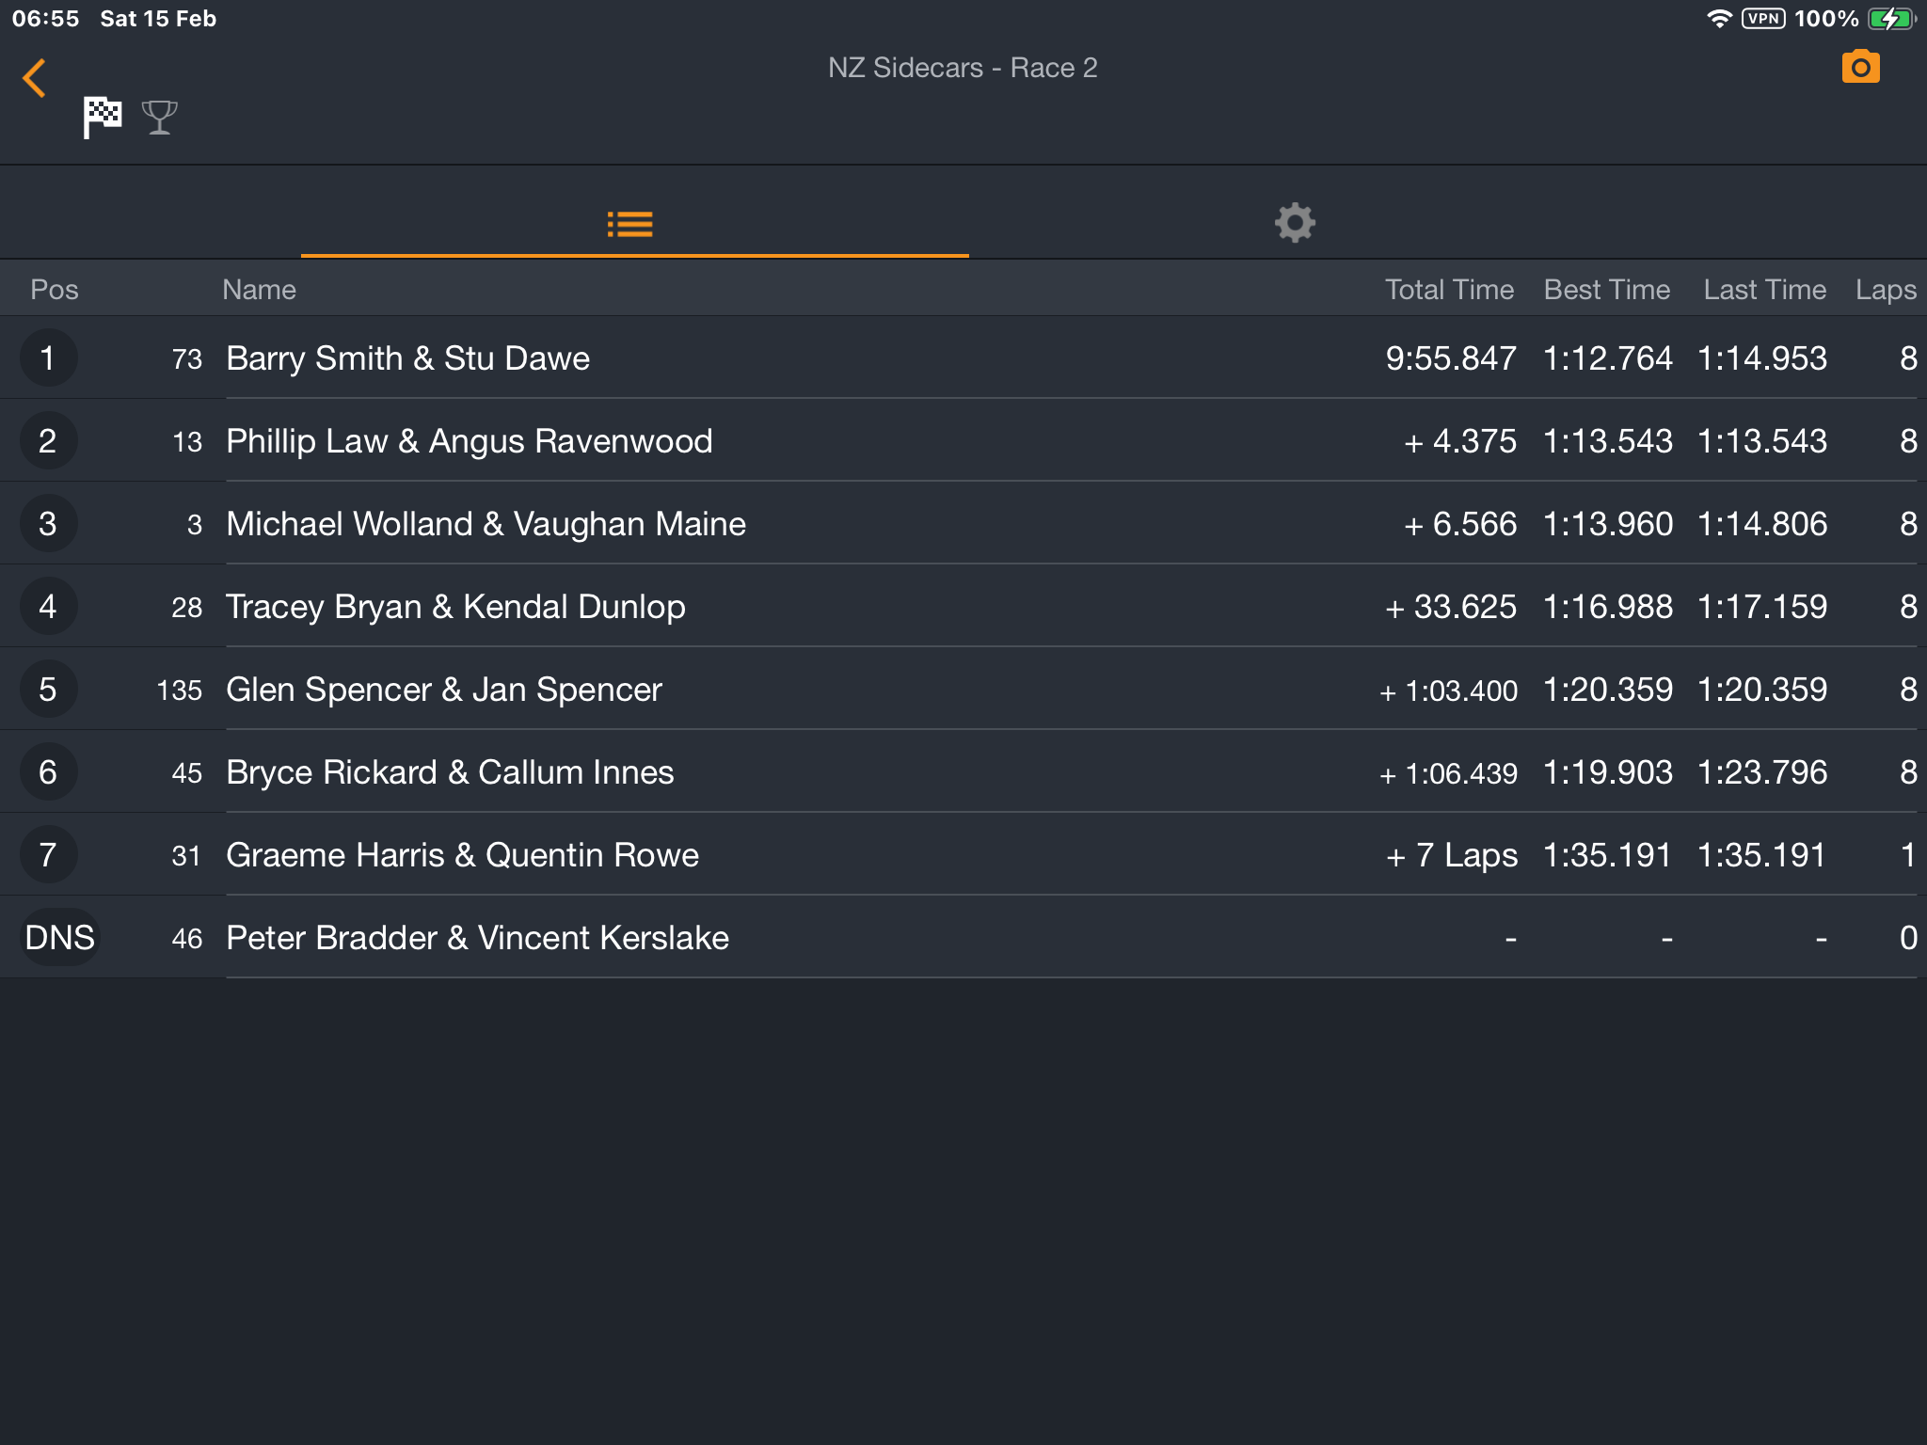Select Peter Bradder & Vincent Kerslake row

point(963,937)
